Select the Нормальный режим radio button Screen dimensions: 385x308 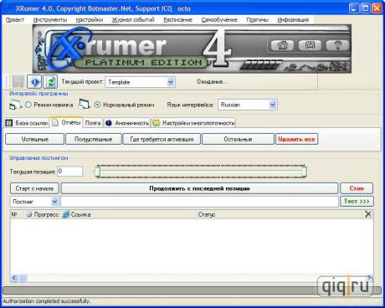coord(97,105)
